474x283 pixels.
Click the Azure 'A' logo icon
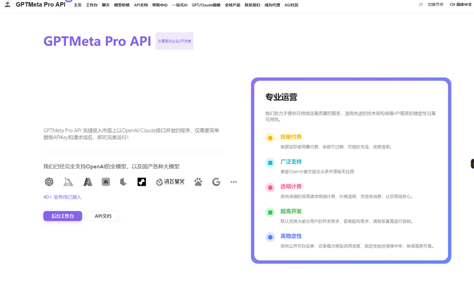coord(88,182)
